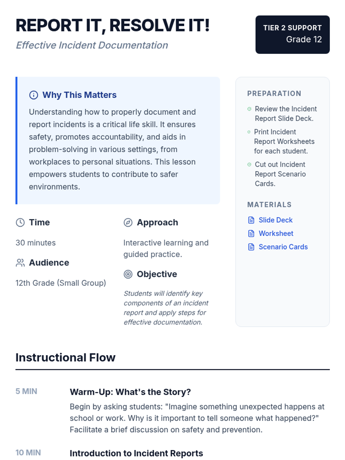
Task: Click the Instructional Flow section heading
Action: pyautogui.click(x=66, y=357)
